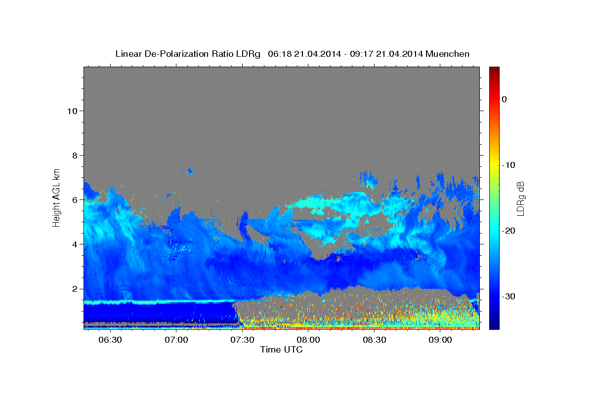Click the 'Time UTC' axis label
The height and width of the screenshot is (395, 593).
(281, 350)
